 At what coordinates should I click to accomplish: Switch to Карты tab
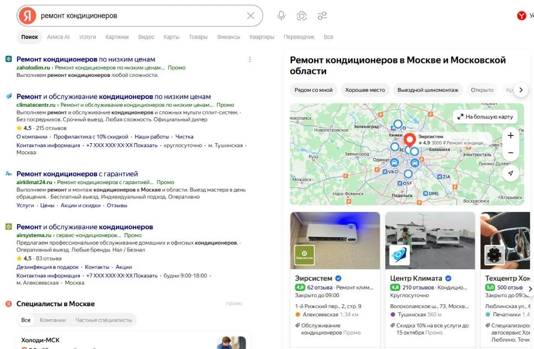coord(171,37)
